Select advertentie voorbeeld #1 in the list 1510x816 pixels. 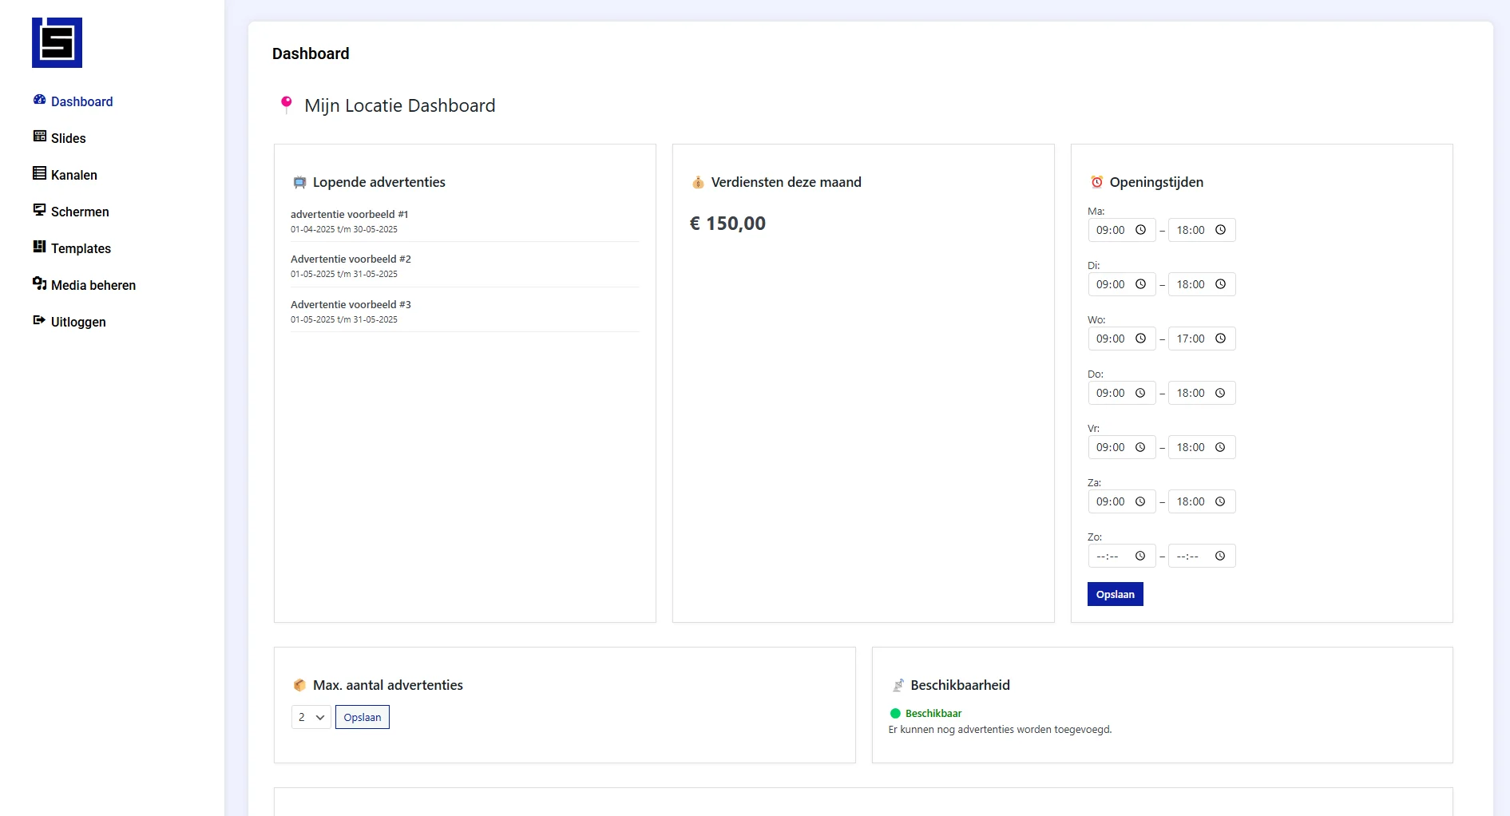tap(349, 214)
